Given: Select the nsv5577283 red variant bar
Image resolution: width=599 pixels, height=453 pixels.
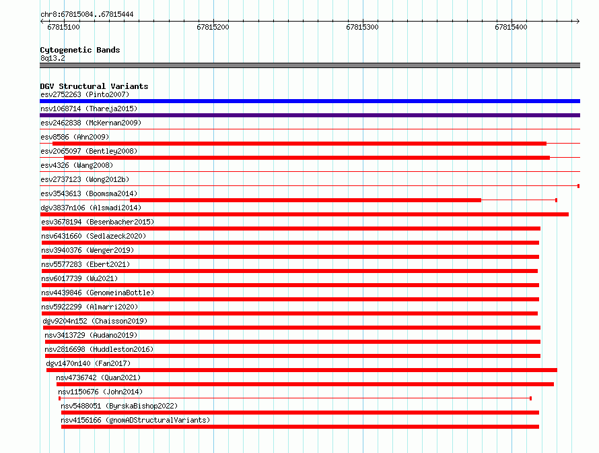Looking at the screenshot, I should pos(289,271).
